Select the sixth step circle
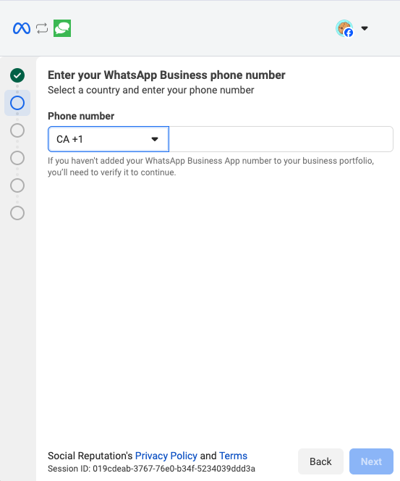Image resolution: width=400 pixels, height=481 pixels. pyautogui.click(x=17, y=213)
